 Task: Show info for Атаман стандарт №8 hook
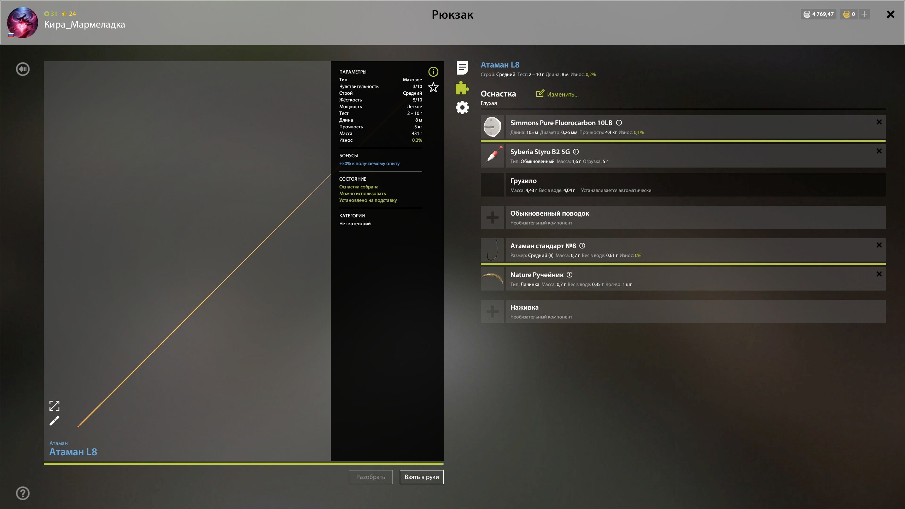click(x=582, y=246)
